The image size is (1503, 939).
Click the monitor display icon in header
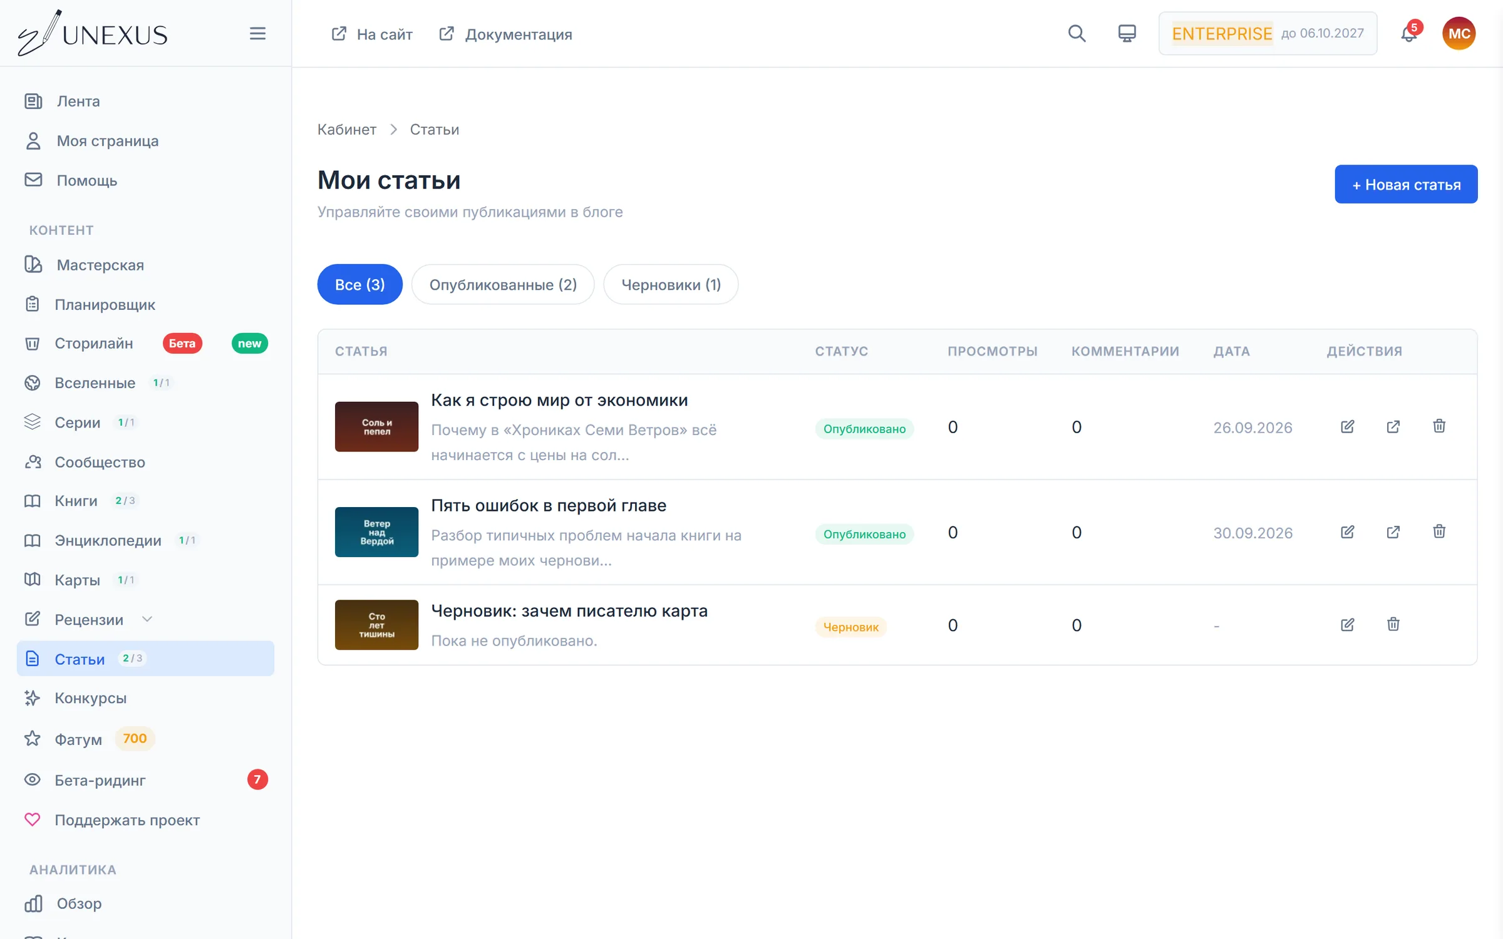[x=1127, y=33]
